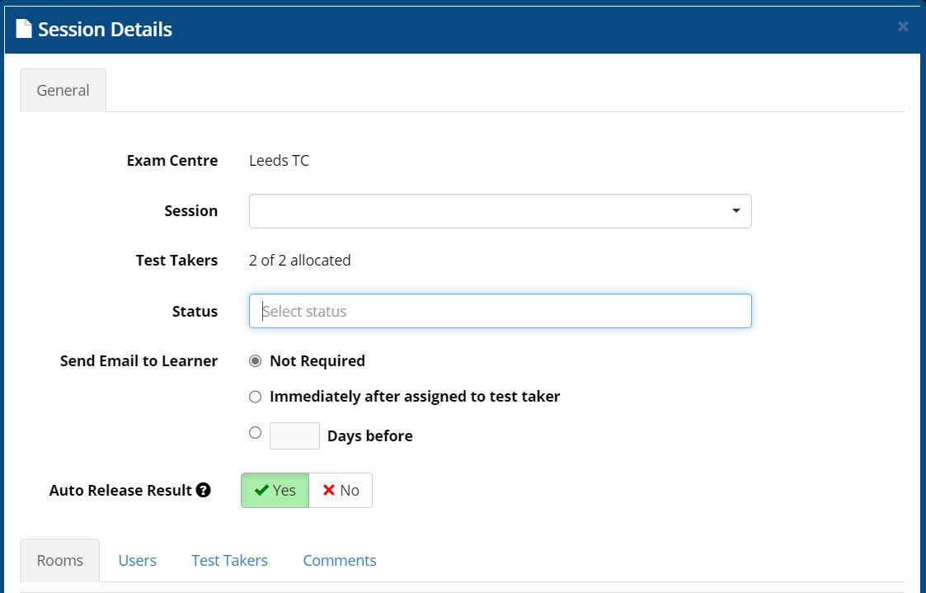Select the Rooms tab
The image size is (926, 593).
[x=59, y=560]
